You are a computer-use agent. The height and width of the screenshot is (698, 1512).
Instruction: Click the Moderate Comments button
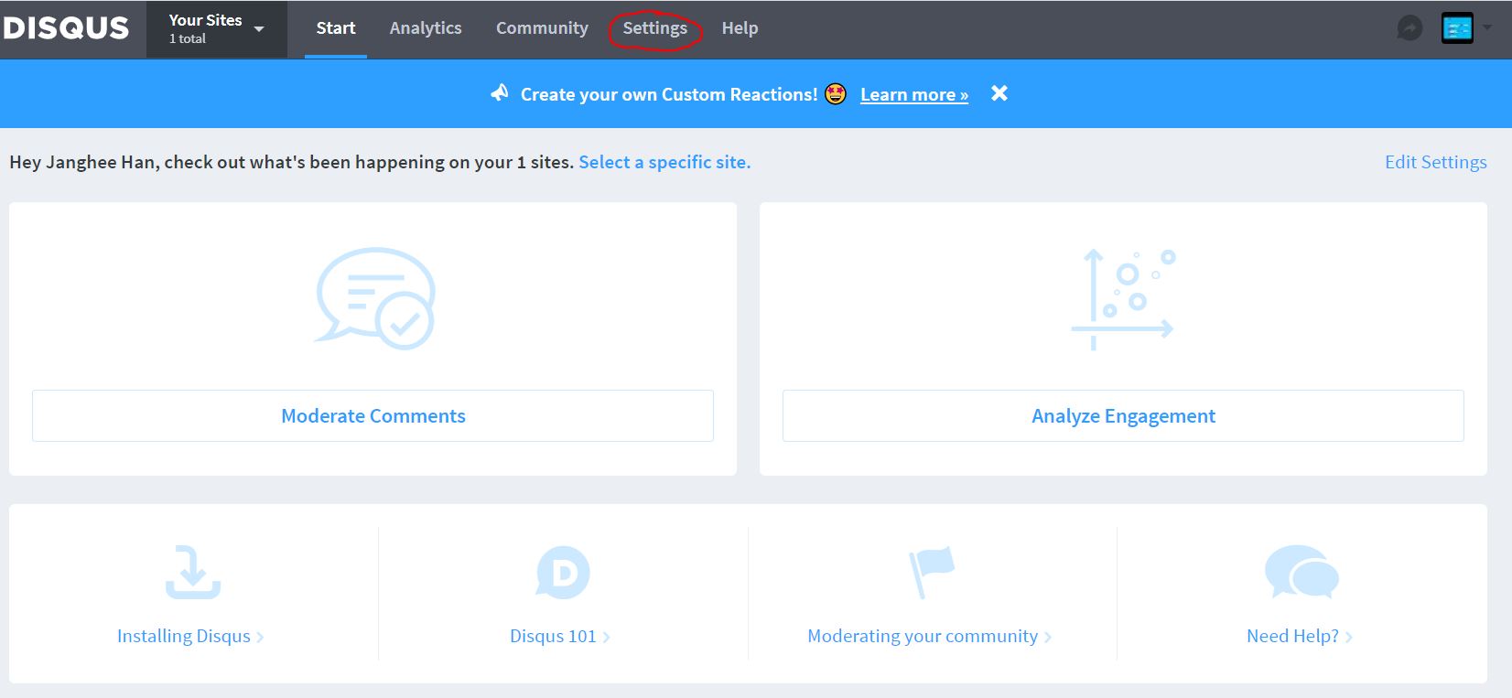373,416
